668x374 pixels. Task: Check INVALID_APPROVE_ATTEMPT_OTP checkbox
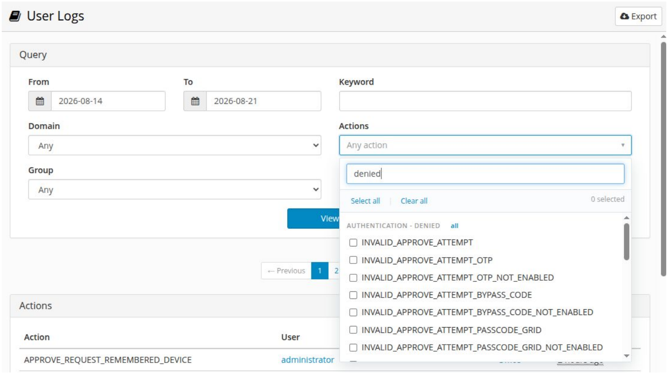pos(353,260)
